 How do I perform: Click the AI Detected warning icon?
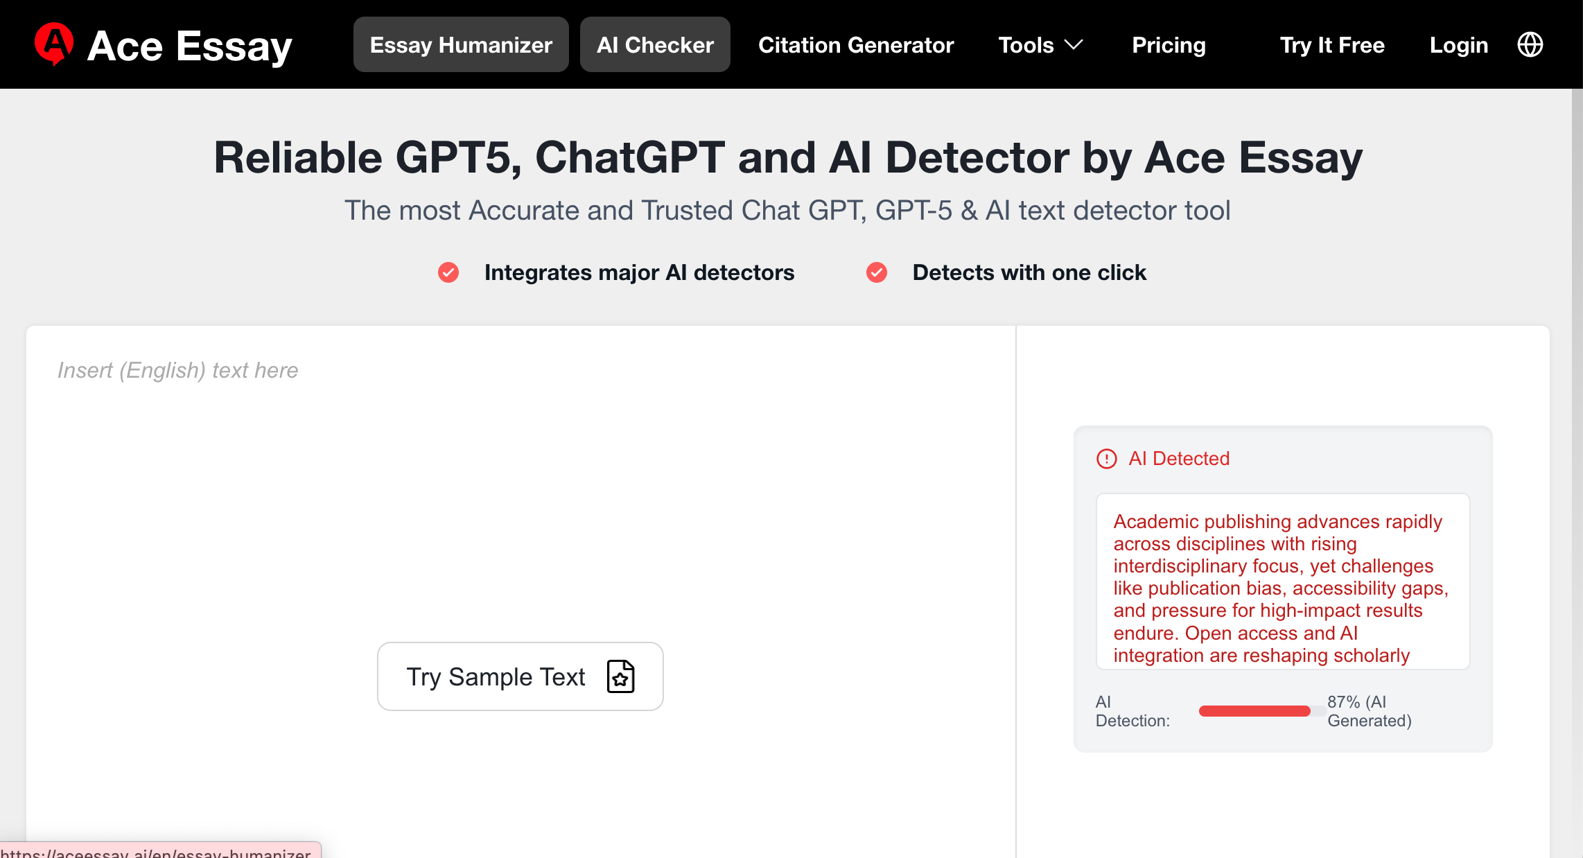pos(1106,459)
